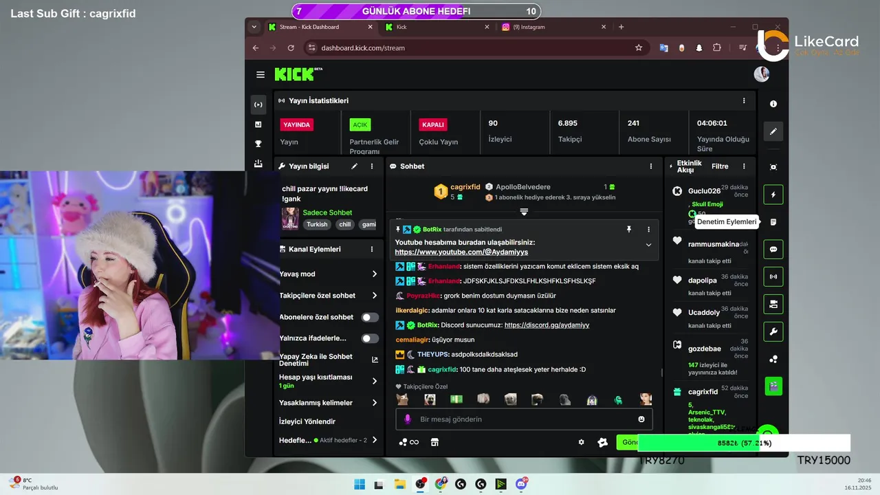The width and height of the screenshot is (880, 495).
Task: Select the pencil edit icon in the right toolbar
Action: point(773,131)
